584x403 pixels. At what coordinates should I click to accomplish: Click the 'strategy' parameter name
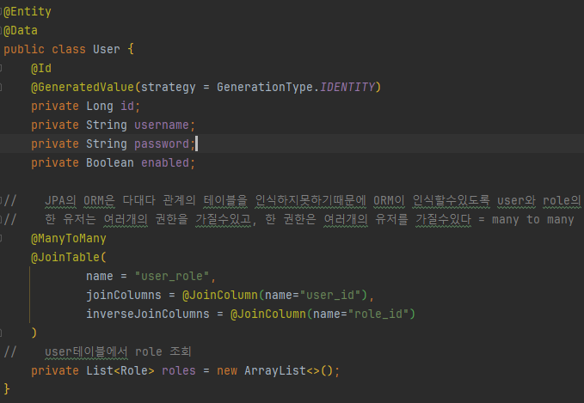tap(168, 88)
